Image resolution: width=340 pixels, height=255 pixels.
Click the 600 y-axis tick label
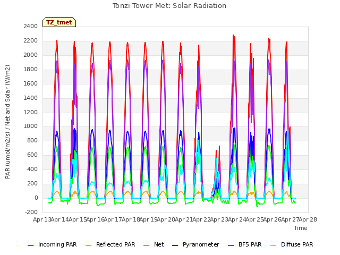point(32,155)
